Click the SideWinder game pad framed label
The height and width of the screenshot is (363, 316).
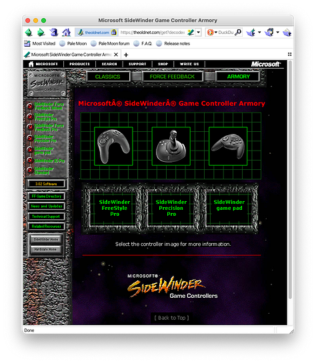tap(229, 205)
